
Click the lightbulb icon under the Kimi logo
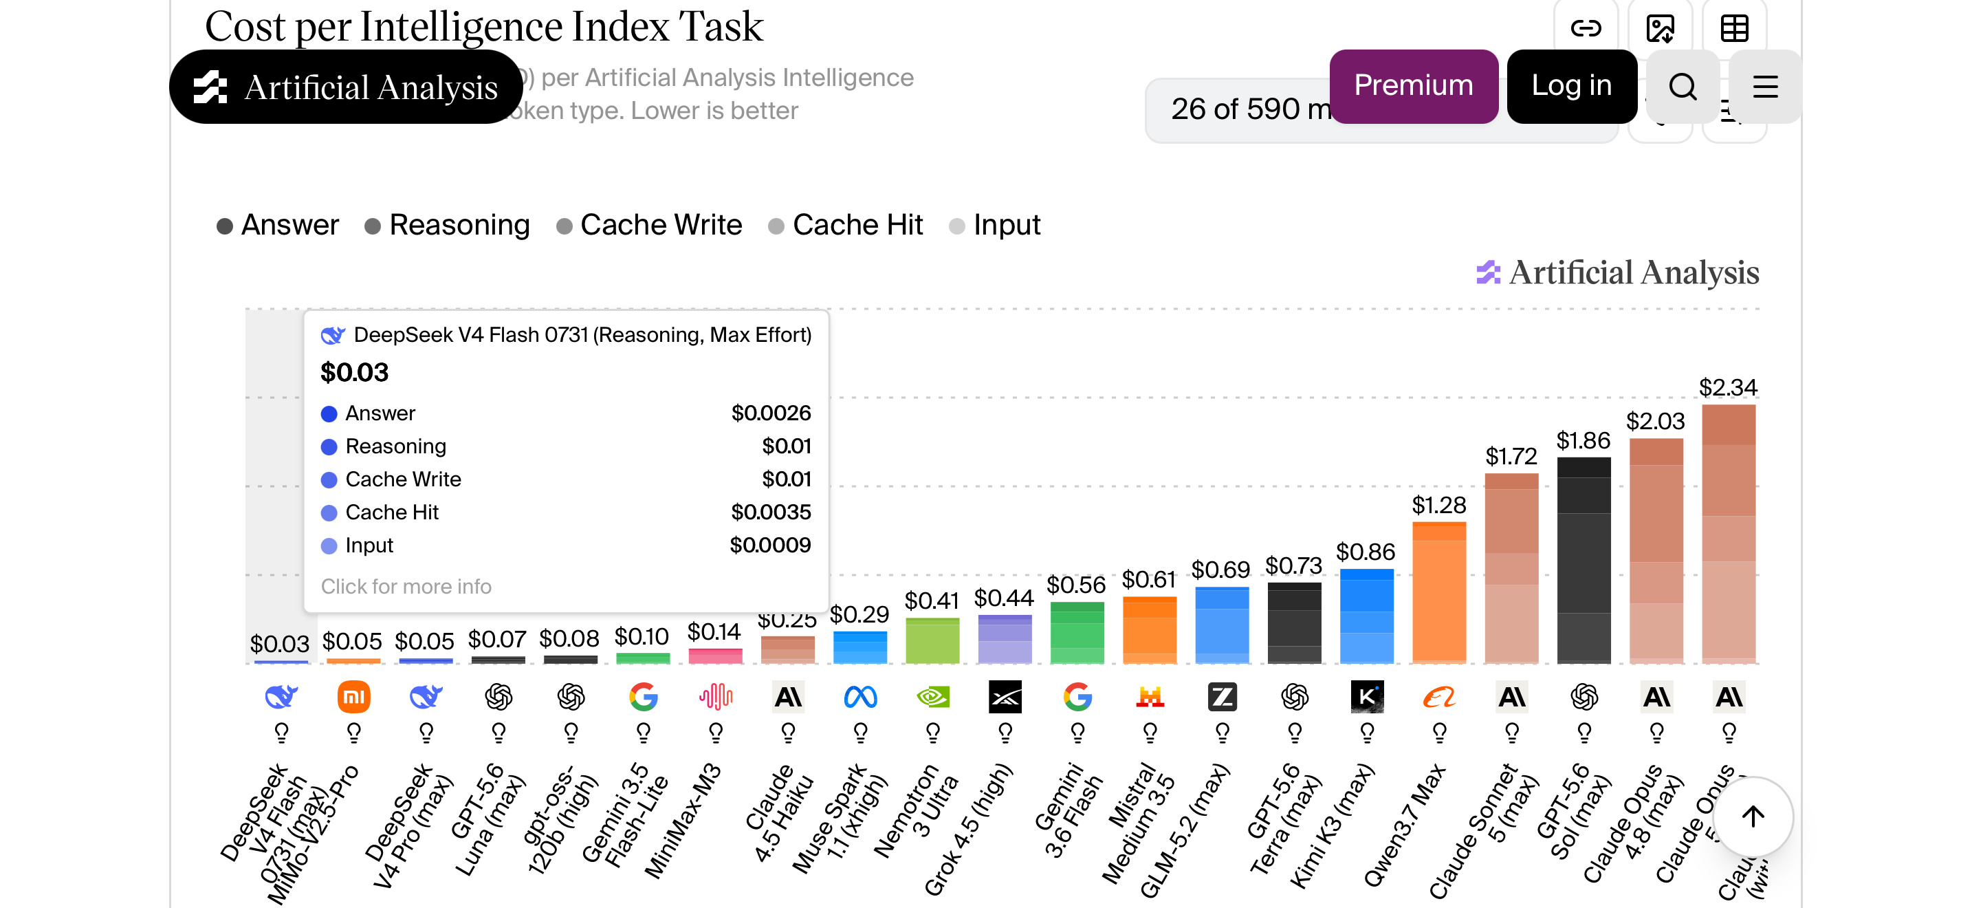[1367, 733]
